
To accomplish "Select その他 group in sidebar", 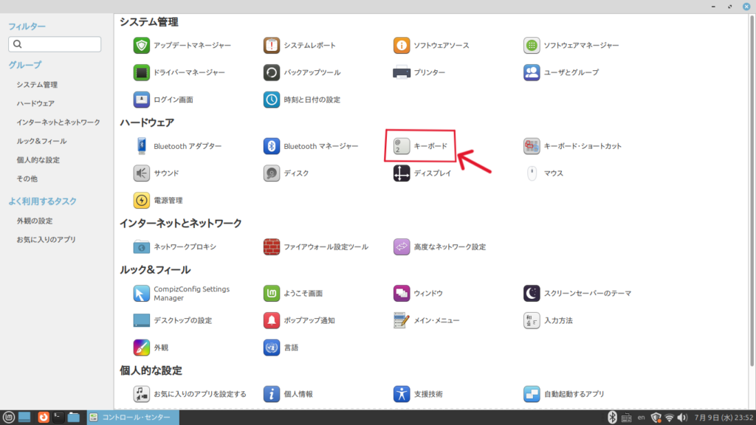I will (27, 179).
